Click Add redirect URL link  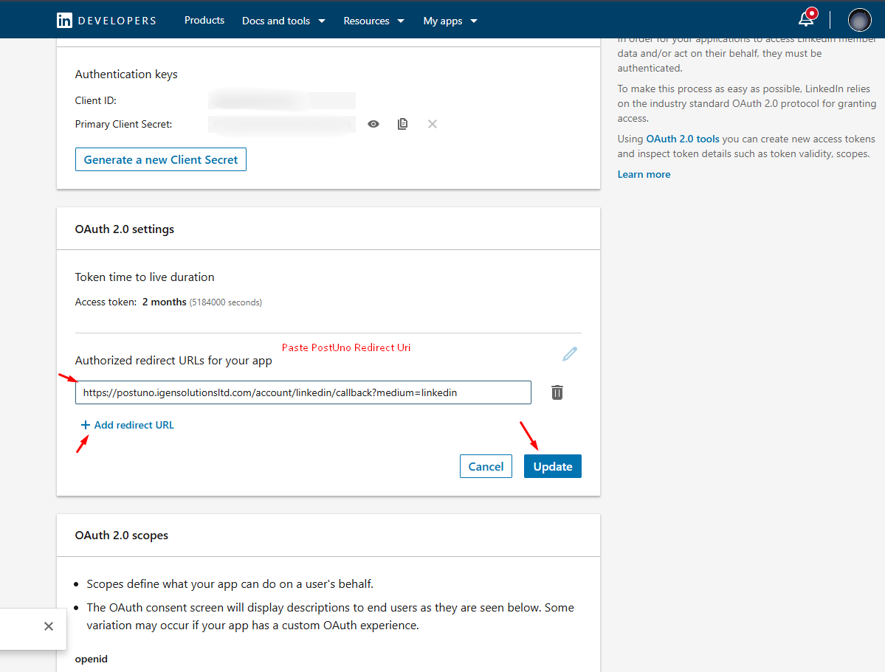(128, 425)
